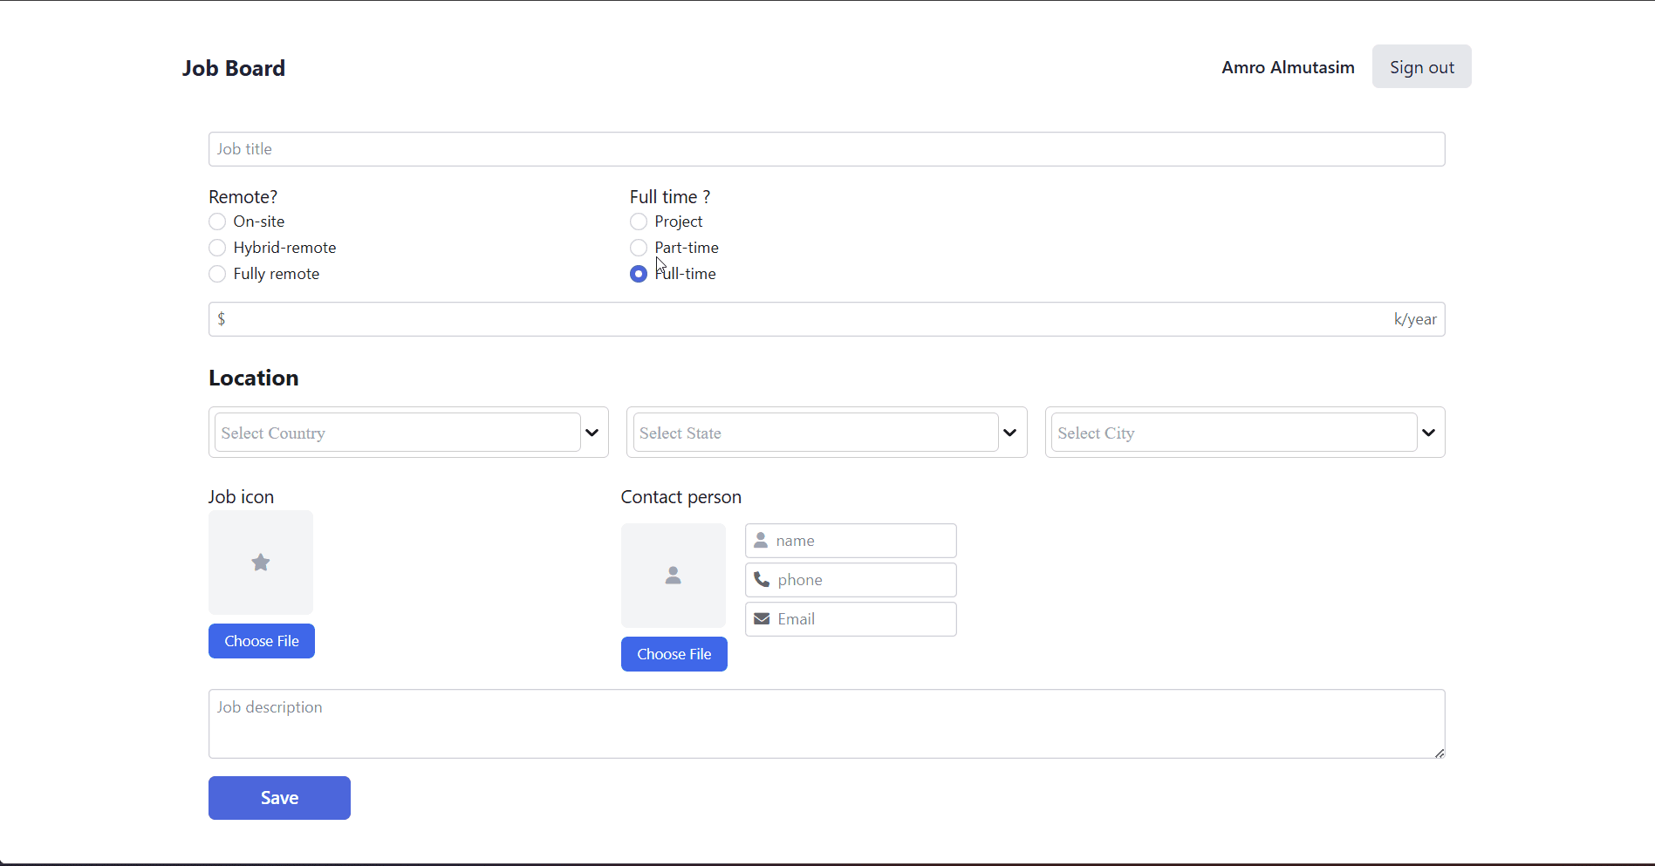Image resolution: width=1655 pixels, height=866 pixels.
Task: Click the contact person avatar placeholder
Action: (673, 576)
